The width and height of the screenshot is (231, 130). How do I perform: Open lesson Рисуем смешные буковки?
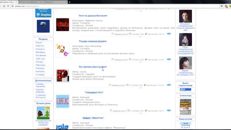tap(93, 41)
